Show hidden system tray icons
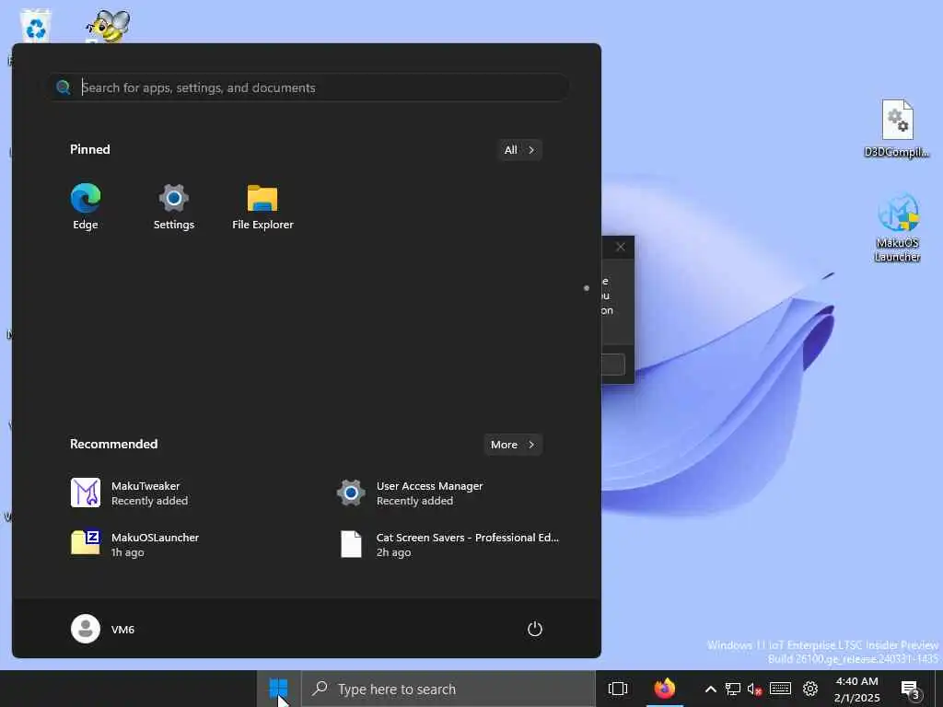Image resolution: width=943 pixels, height=707 pixels. pos(710,689)
